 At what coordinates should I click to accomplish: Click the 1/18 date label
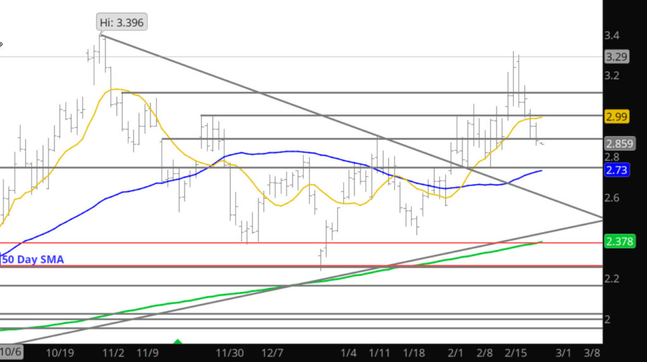tap(414, 353)
